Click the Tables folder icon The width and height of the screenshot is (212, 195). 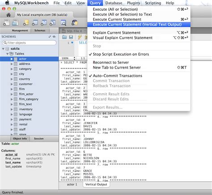pos(12,54)
